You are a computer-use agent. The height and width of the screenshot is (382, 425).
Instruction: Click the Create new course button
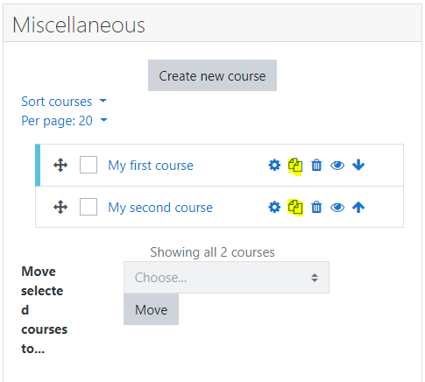click(x=212, y=75)
